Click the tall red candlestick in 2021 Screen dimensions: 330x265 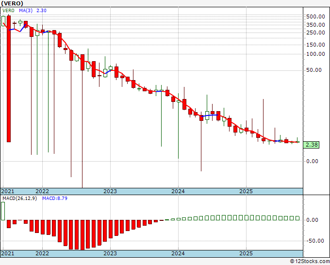[9, 79]
